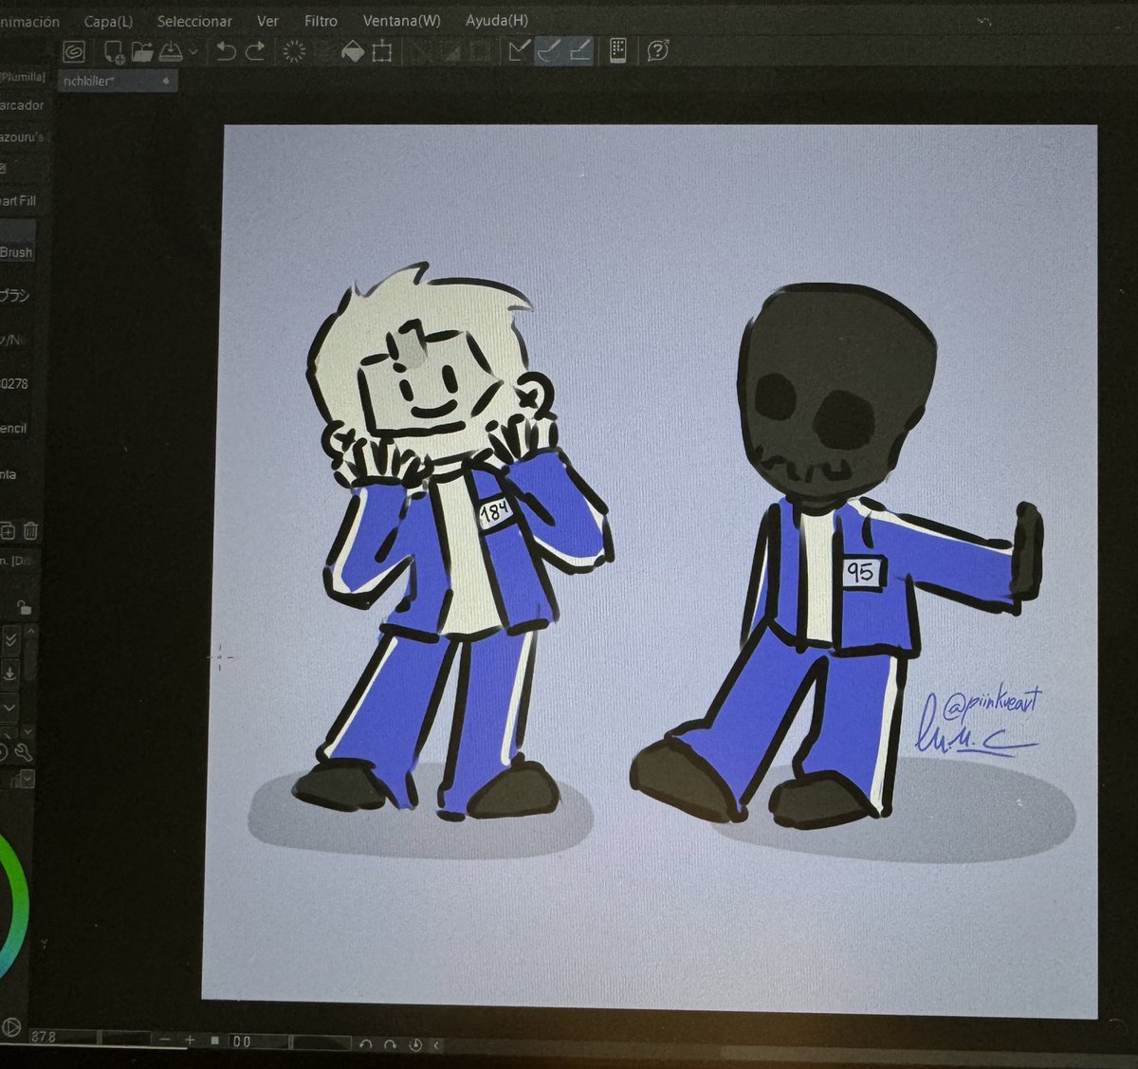1138x1069 pixels.
Task: Open the Capa(L) menu
Action: [x=108, y=21]
